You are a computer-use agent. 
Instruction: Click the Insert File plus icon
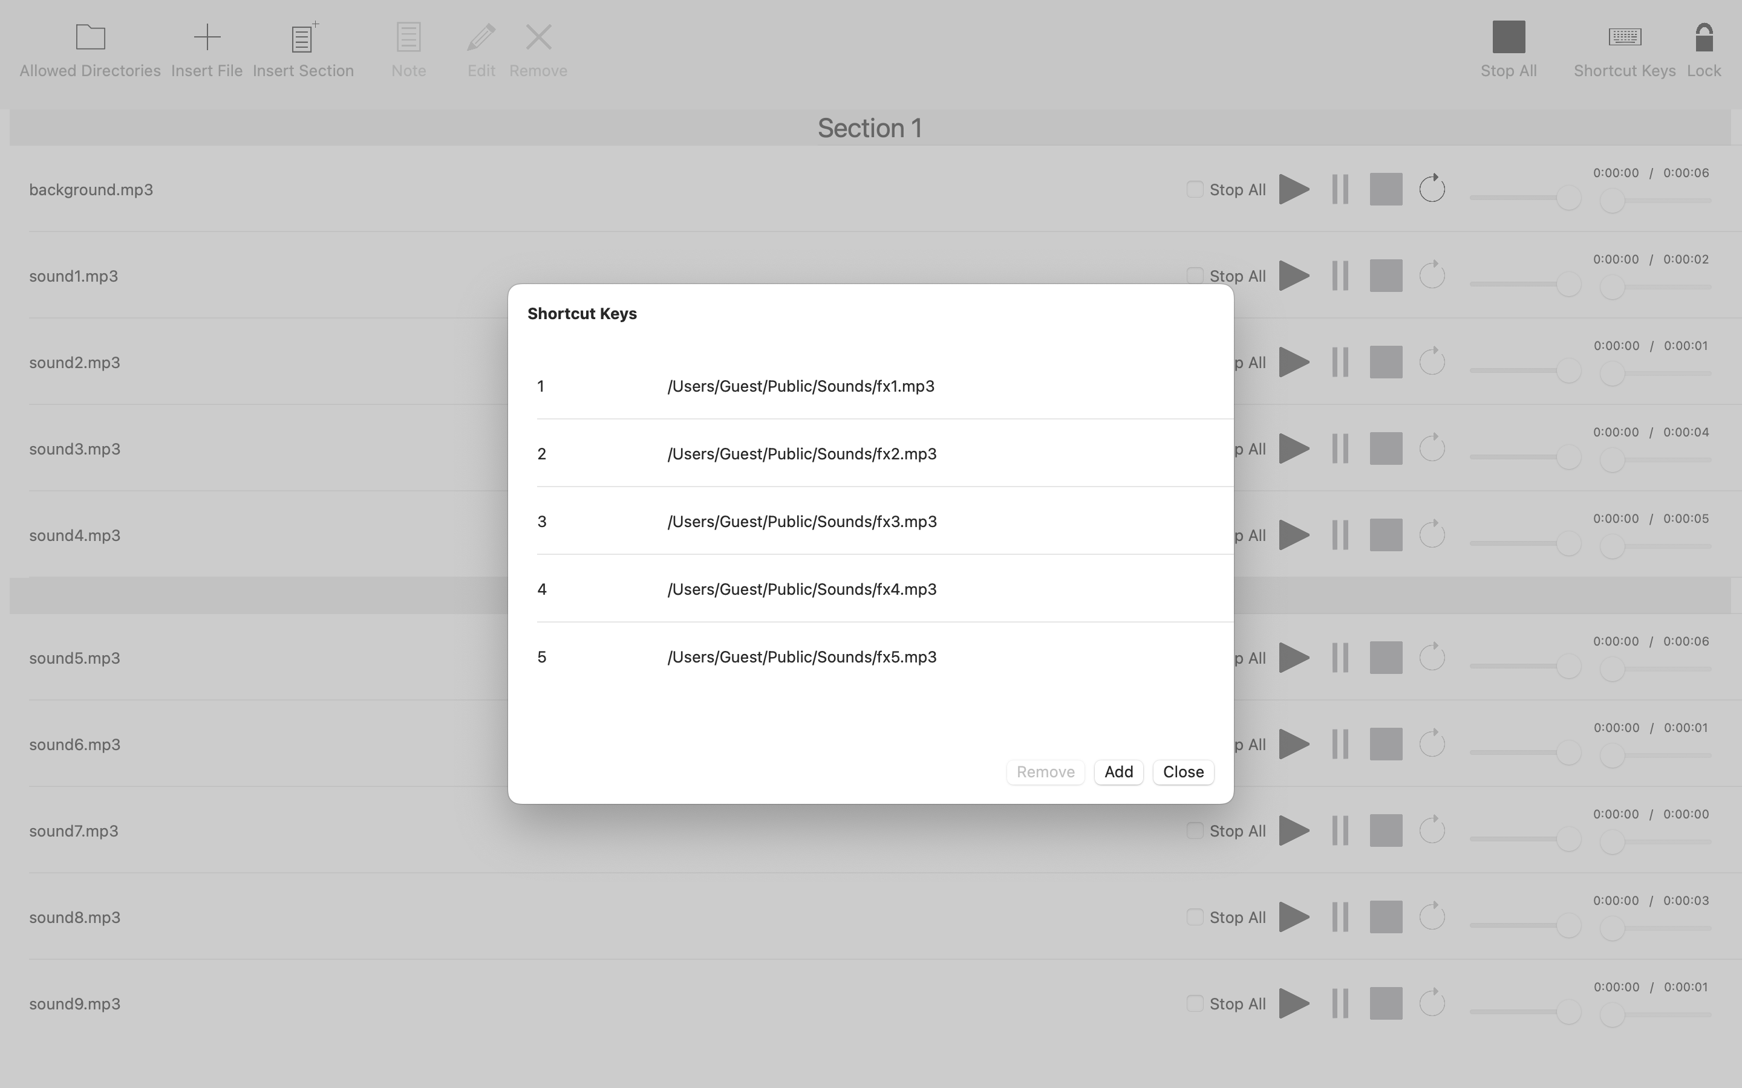[207, 37]
